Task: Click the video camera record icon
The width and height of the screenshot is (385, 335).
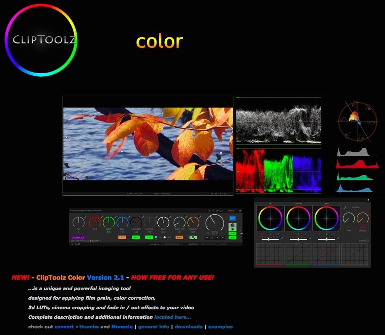Action: (232, 229)
